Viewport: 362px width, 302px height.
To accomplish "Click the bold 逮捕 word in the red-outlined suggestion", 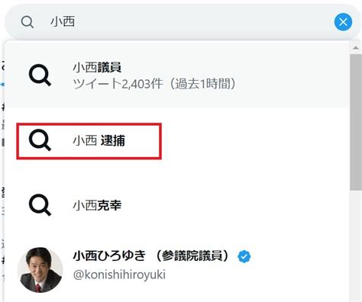I will point(113,140).
